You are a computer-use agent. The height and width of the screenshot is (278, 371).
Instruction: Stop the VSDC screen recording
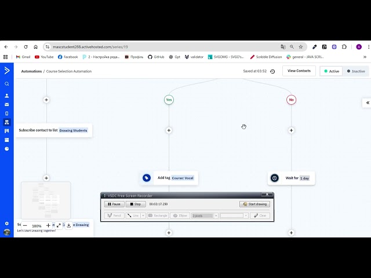click(x=136, y=204)
